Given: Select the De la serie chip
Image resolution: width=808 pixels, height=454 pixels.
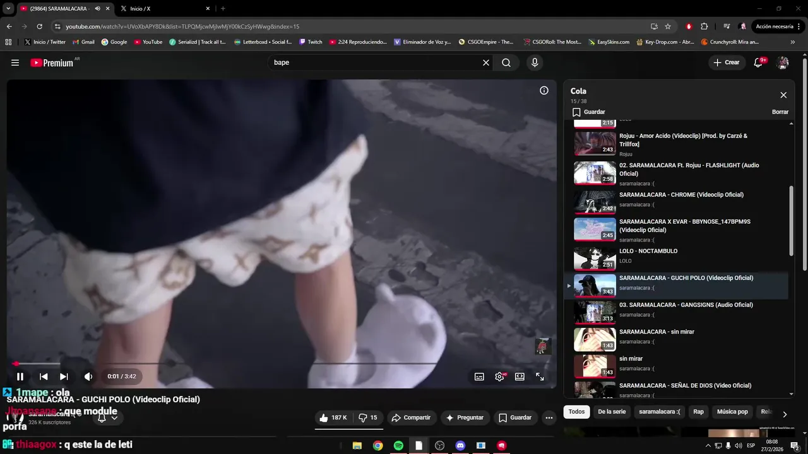Looking at the screenshot, I should click(x=612, y=412).
